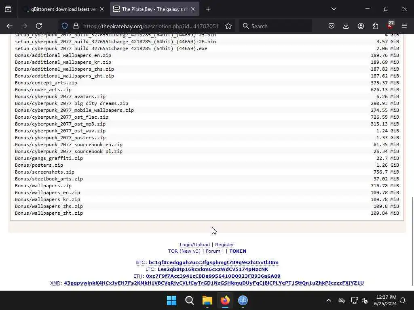Image resolution: width=414 pixels, height=310 pixels.
Task: Close the qBittorrent download tab
Action: tap(102, 9)
